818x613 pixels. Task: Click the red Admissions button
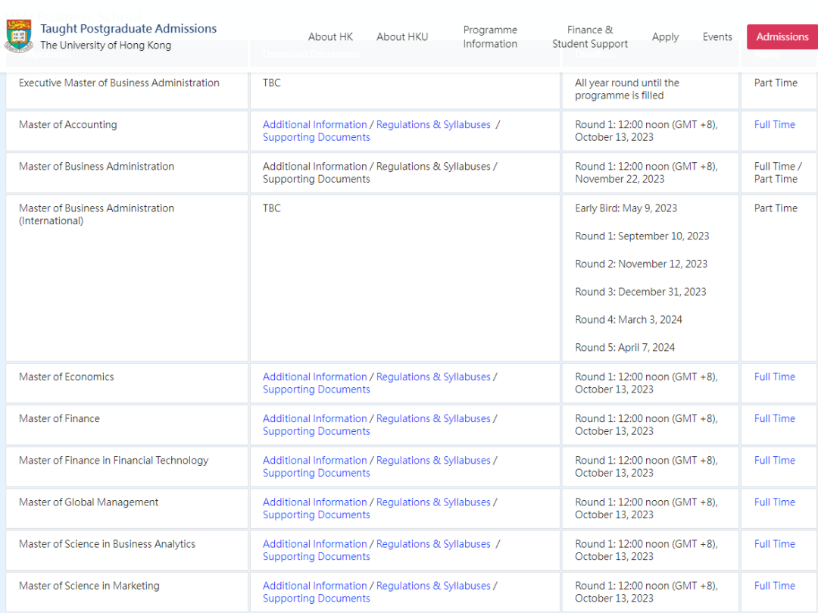(782, 37)
